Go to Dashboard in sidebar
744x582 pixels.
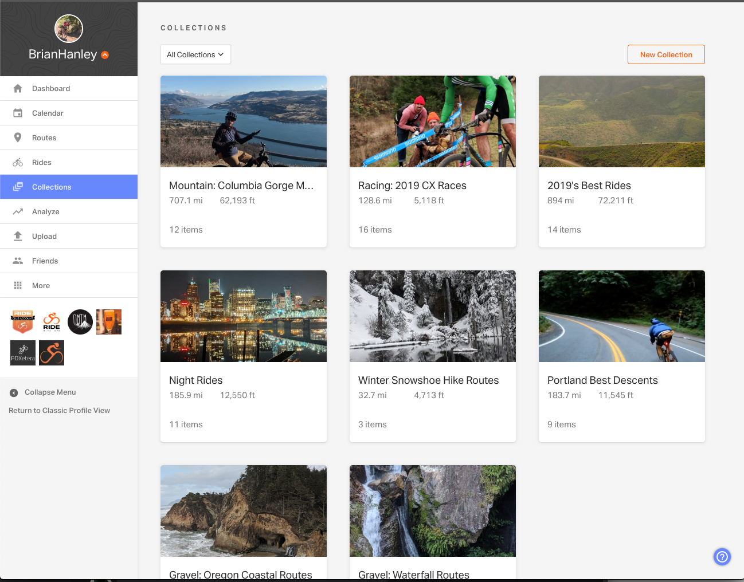click(69, 88)
